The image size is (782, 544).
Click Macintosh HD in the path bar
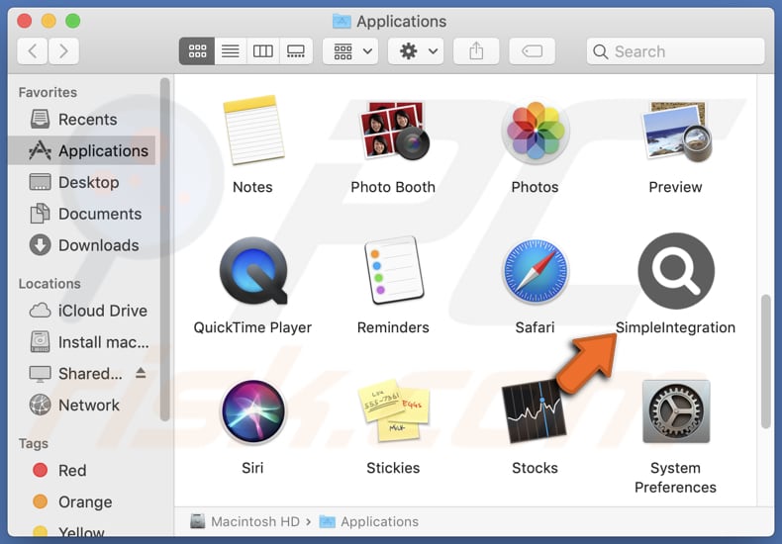244,521
